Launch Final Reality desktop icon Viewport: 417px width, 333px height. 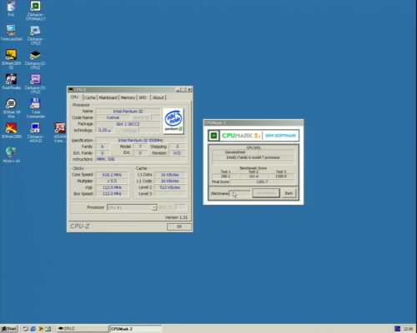point(11,82)
